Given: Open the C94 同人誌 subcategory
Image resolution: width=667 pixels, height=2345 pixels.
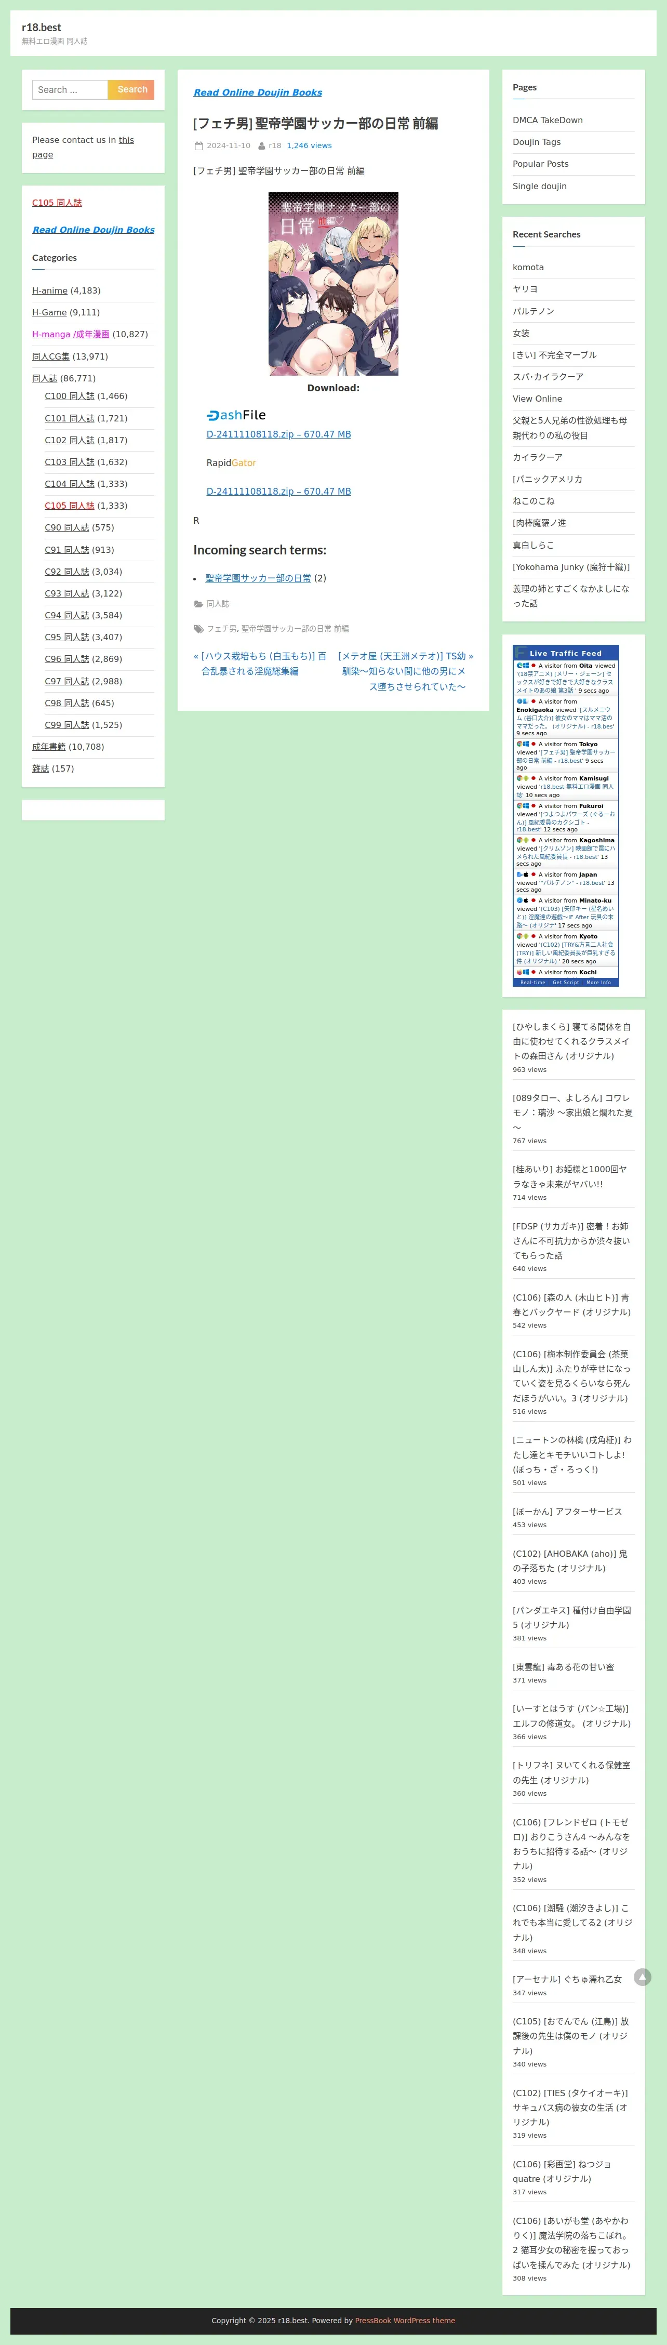Looking at the screenshot, I should (68, 615).
